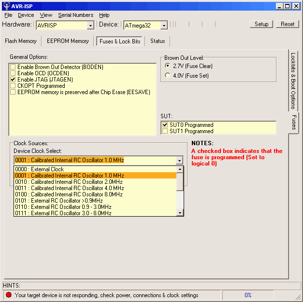Screen dimensions: 303x302
Task: Switch to the EEPROM Memory tab
Action: [68, 41]
